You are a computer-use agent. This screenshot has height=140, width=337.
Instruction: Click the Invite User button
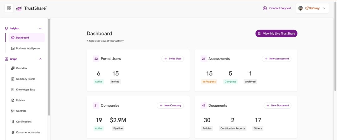tap(173, 59)
